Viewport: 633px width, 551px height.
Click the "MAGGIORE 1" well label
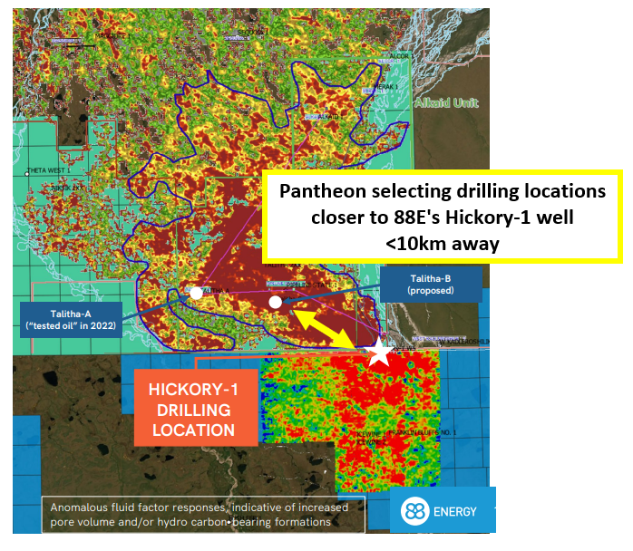tap(112, 36)
